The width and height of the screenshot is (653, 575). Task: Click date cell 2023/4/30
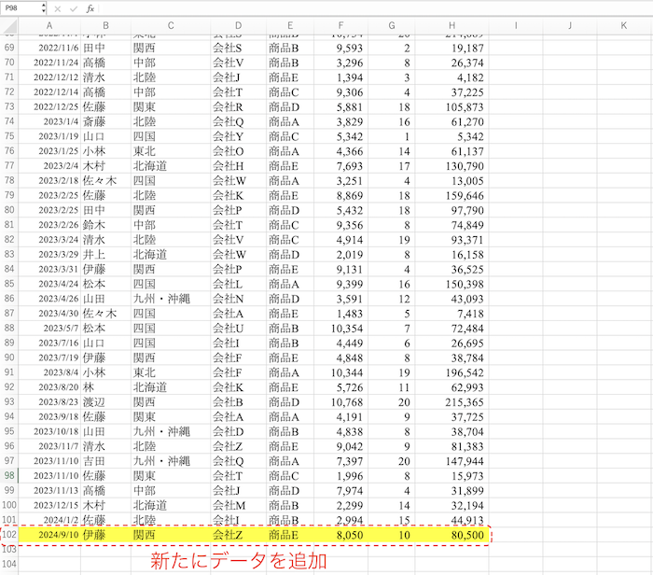49,314
